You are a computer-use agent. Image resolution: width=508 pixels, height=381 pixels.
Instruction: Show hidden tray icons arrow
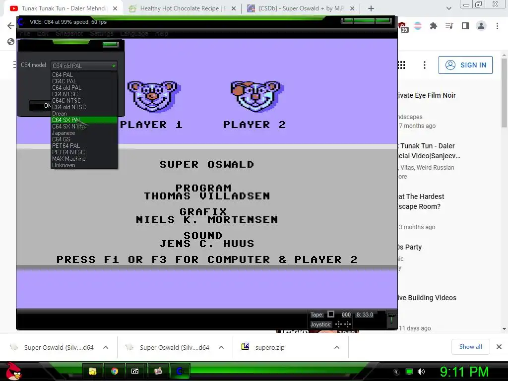coord(396,372)
